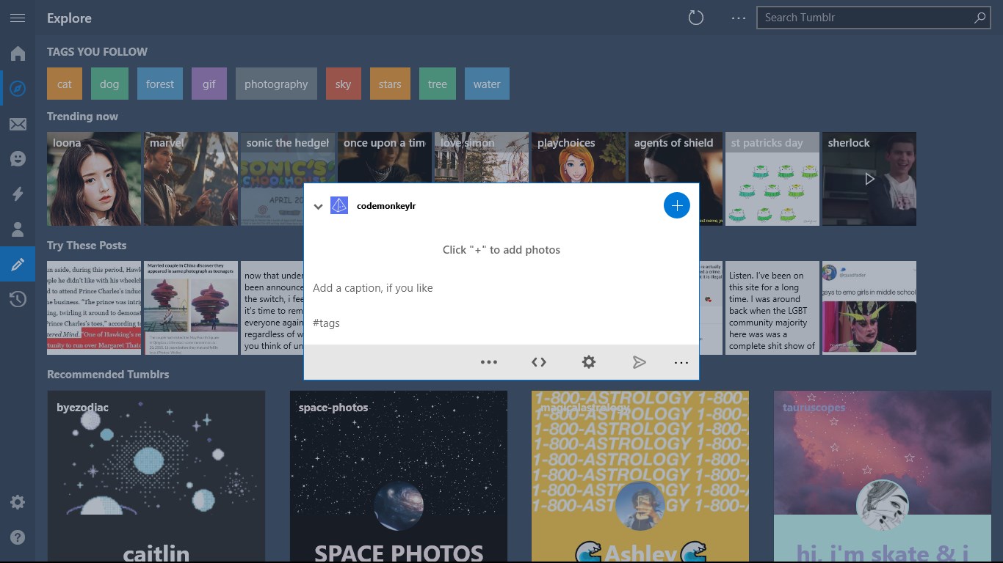Add photos with the blue plus button

click(x=676, y=205)
